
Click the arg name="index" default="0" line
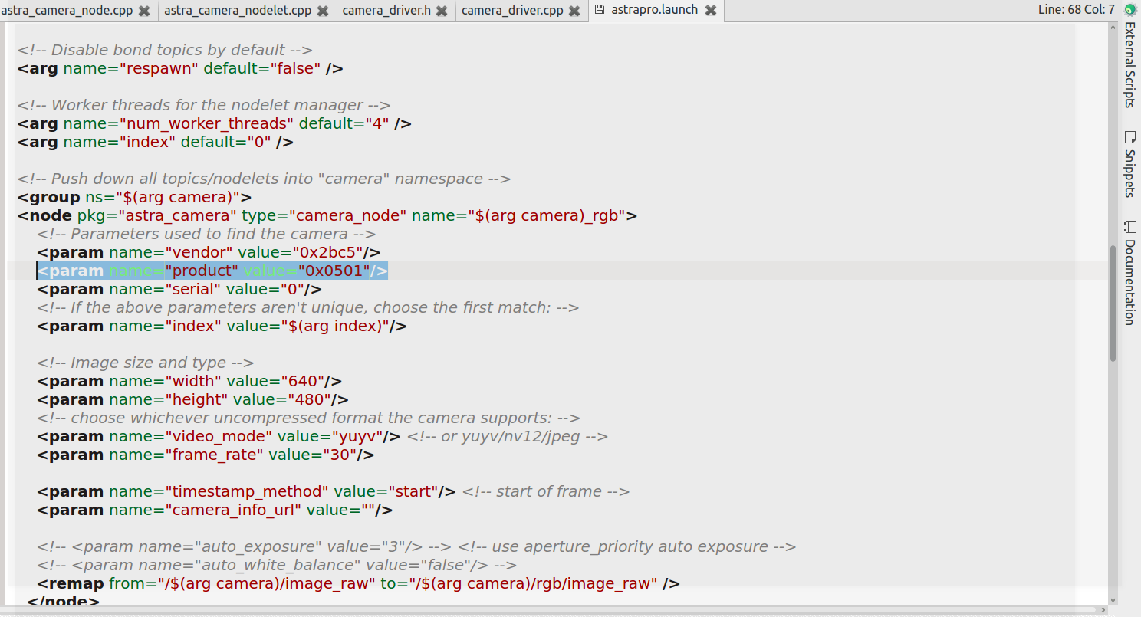[156, 142]
